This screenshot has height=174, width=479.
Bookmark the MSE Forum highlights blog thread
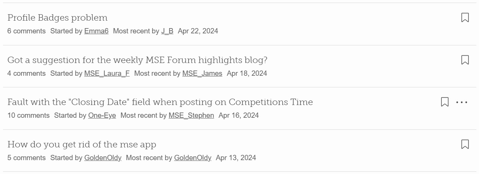(x=465, y=60)
